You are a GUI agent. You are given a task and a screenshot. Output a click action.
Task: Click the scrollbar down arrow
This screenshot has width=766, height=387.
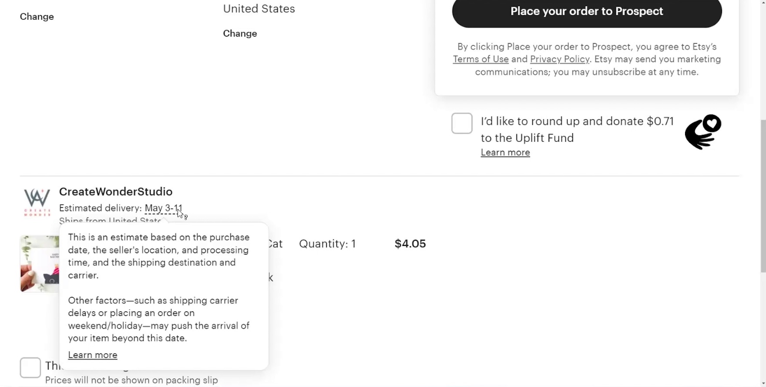click(763, 384)
